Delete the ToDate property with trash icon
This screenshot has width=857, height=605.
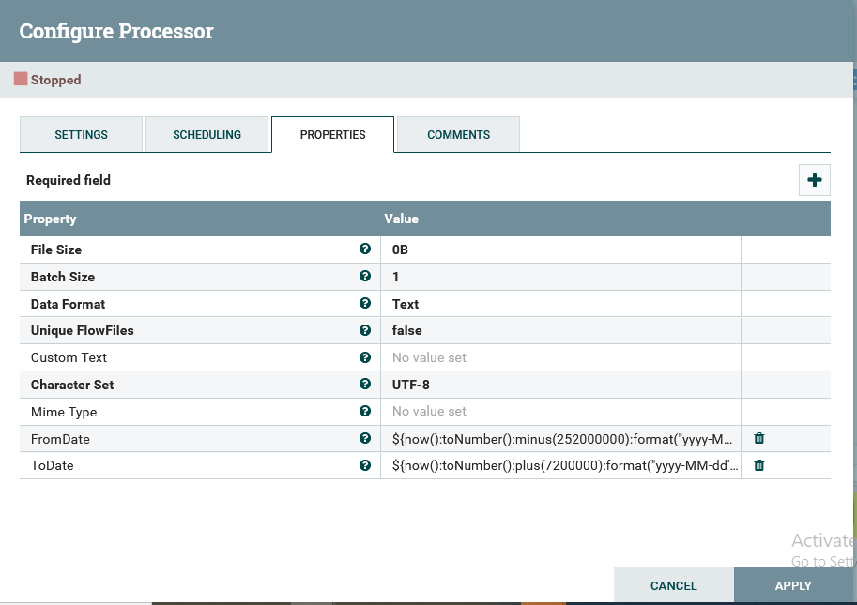click(x=759, y=465)
